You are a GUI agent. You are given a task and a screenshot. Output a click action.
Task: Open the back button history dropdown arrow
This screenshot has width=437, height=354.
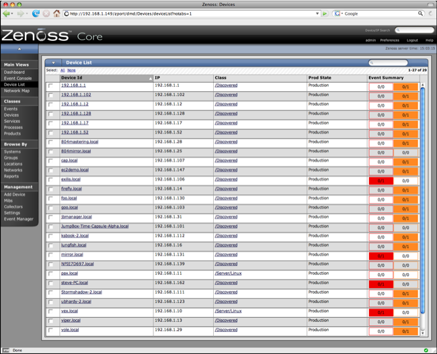pyautogui.click(x=12, y=13)
